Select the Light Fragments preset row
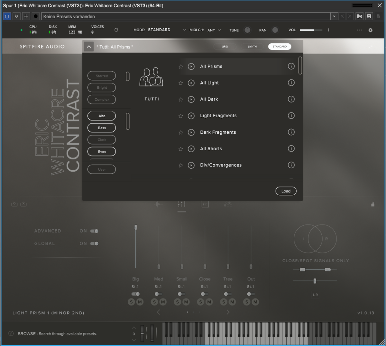This screenshot has height=346, width=386. pyautogui.click(x=236, y=116)
